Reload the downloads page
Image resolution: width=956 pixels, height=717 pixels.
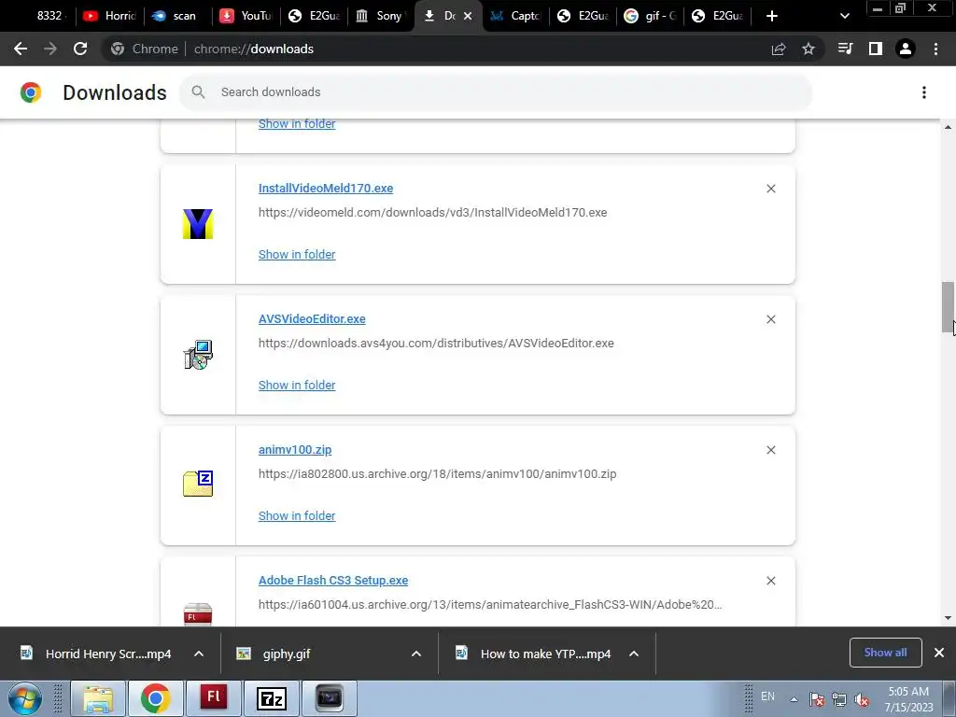click(x=80, y=49)
